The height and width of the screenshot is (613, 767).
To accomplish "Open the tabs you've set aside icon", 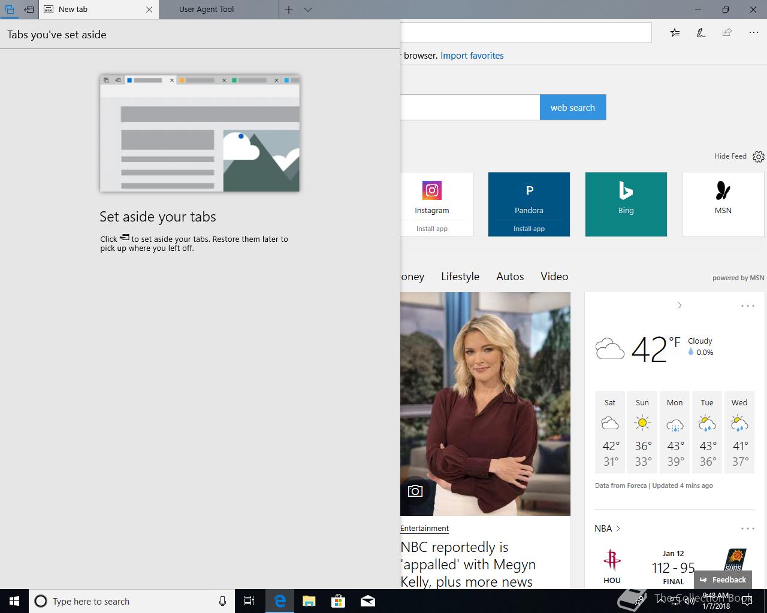I will pyautogui.click(x=9, y=10).
